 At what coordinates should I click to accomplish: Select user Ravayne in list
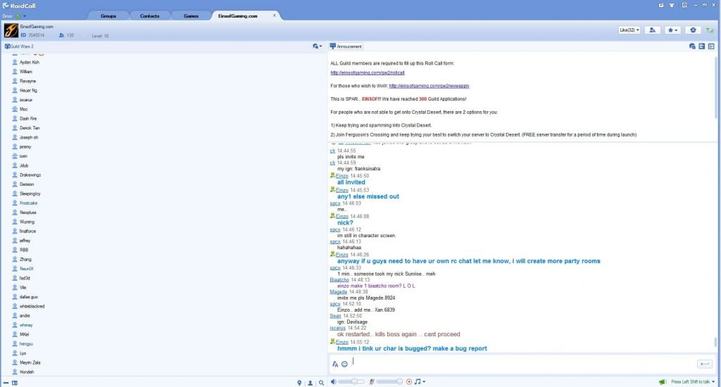[x=27, y=81]
